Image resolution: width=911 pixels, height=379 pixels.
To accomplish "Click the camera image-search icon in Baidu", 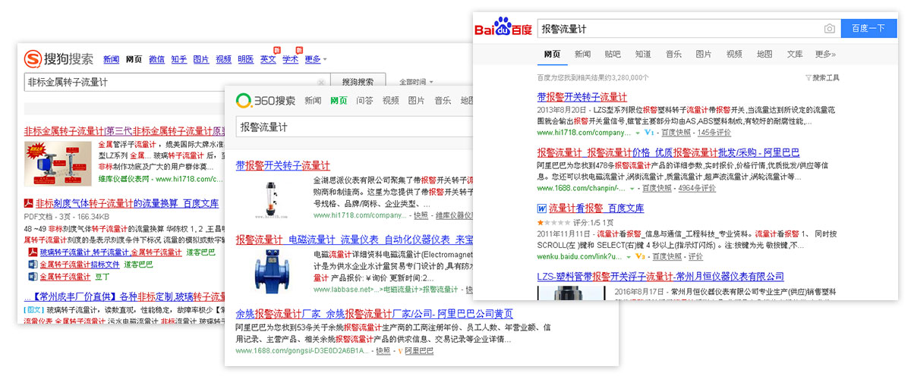I will pos(830,29).
